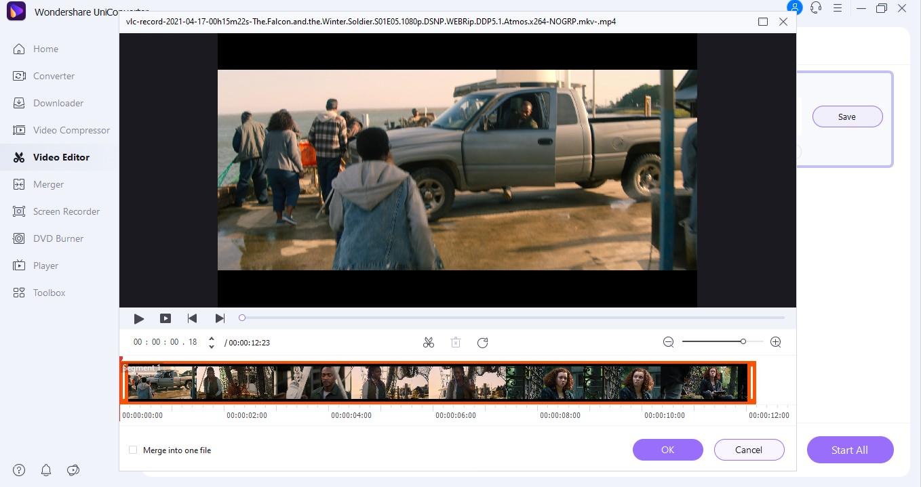Increase the current time with up arrow
Image resolution: width=921 pixels, height=487 pixels.
point(212,339)
